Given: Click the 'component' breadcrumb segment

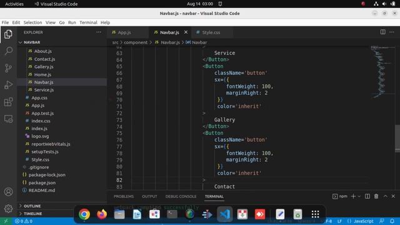Looking at the screenshot, I should click(x=136, y=42).
